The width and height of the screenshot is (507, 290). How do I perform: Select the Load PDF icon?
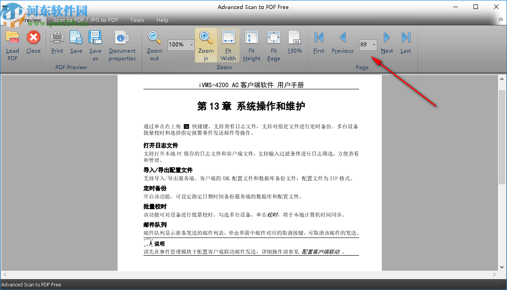tap(13, 43)
